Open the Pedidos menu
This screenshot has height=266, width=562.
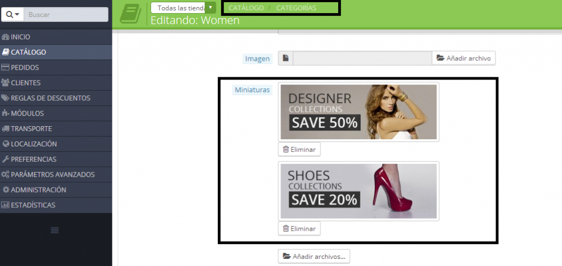tap(24, 67)
